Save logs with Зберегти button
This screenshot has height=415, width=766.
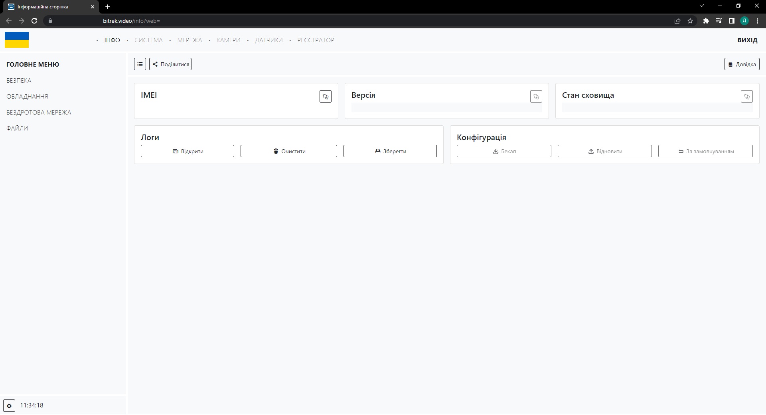pyautogui.click(x=390, y=151)
